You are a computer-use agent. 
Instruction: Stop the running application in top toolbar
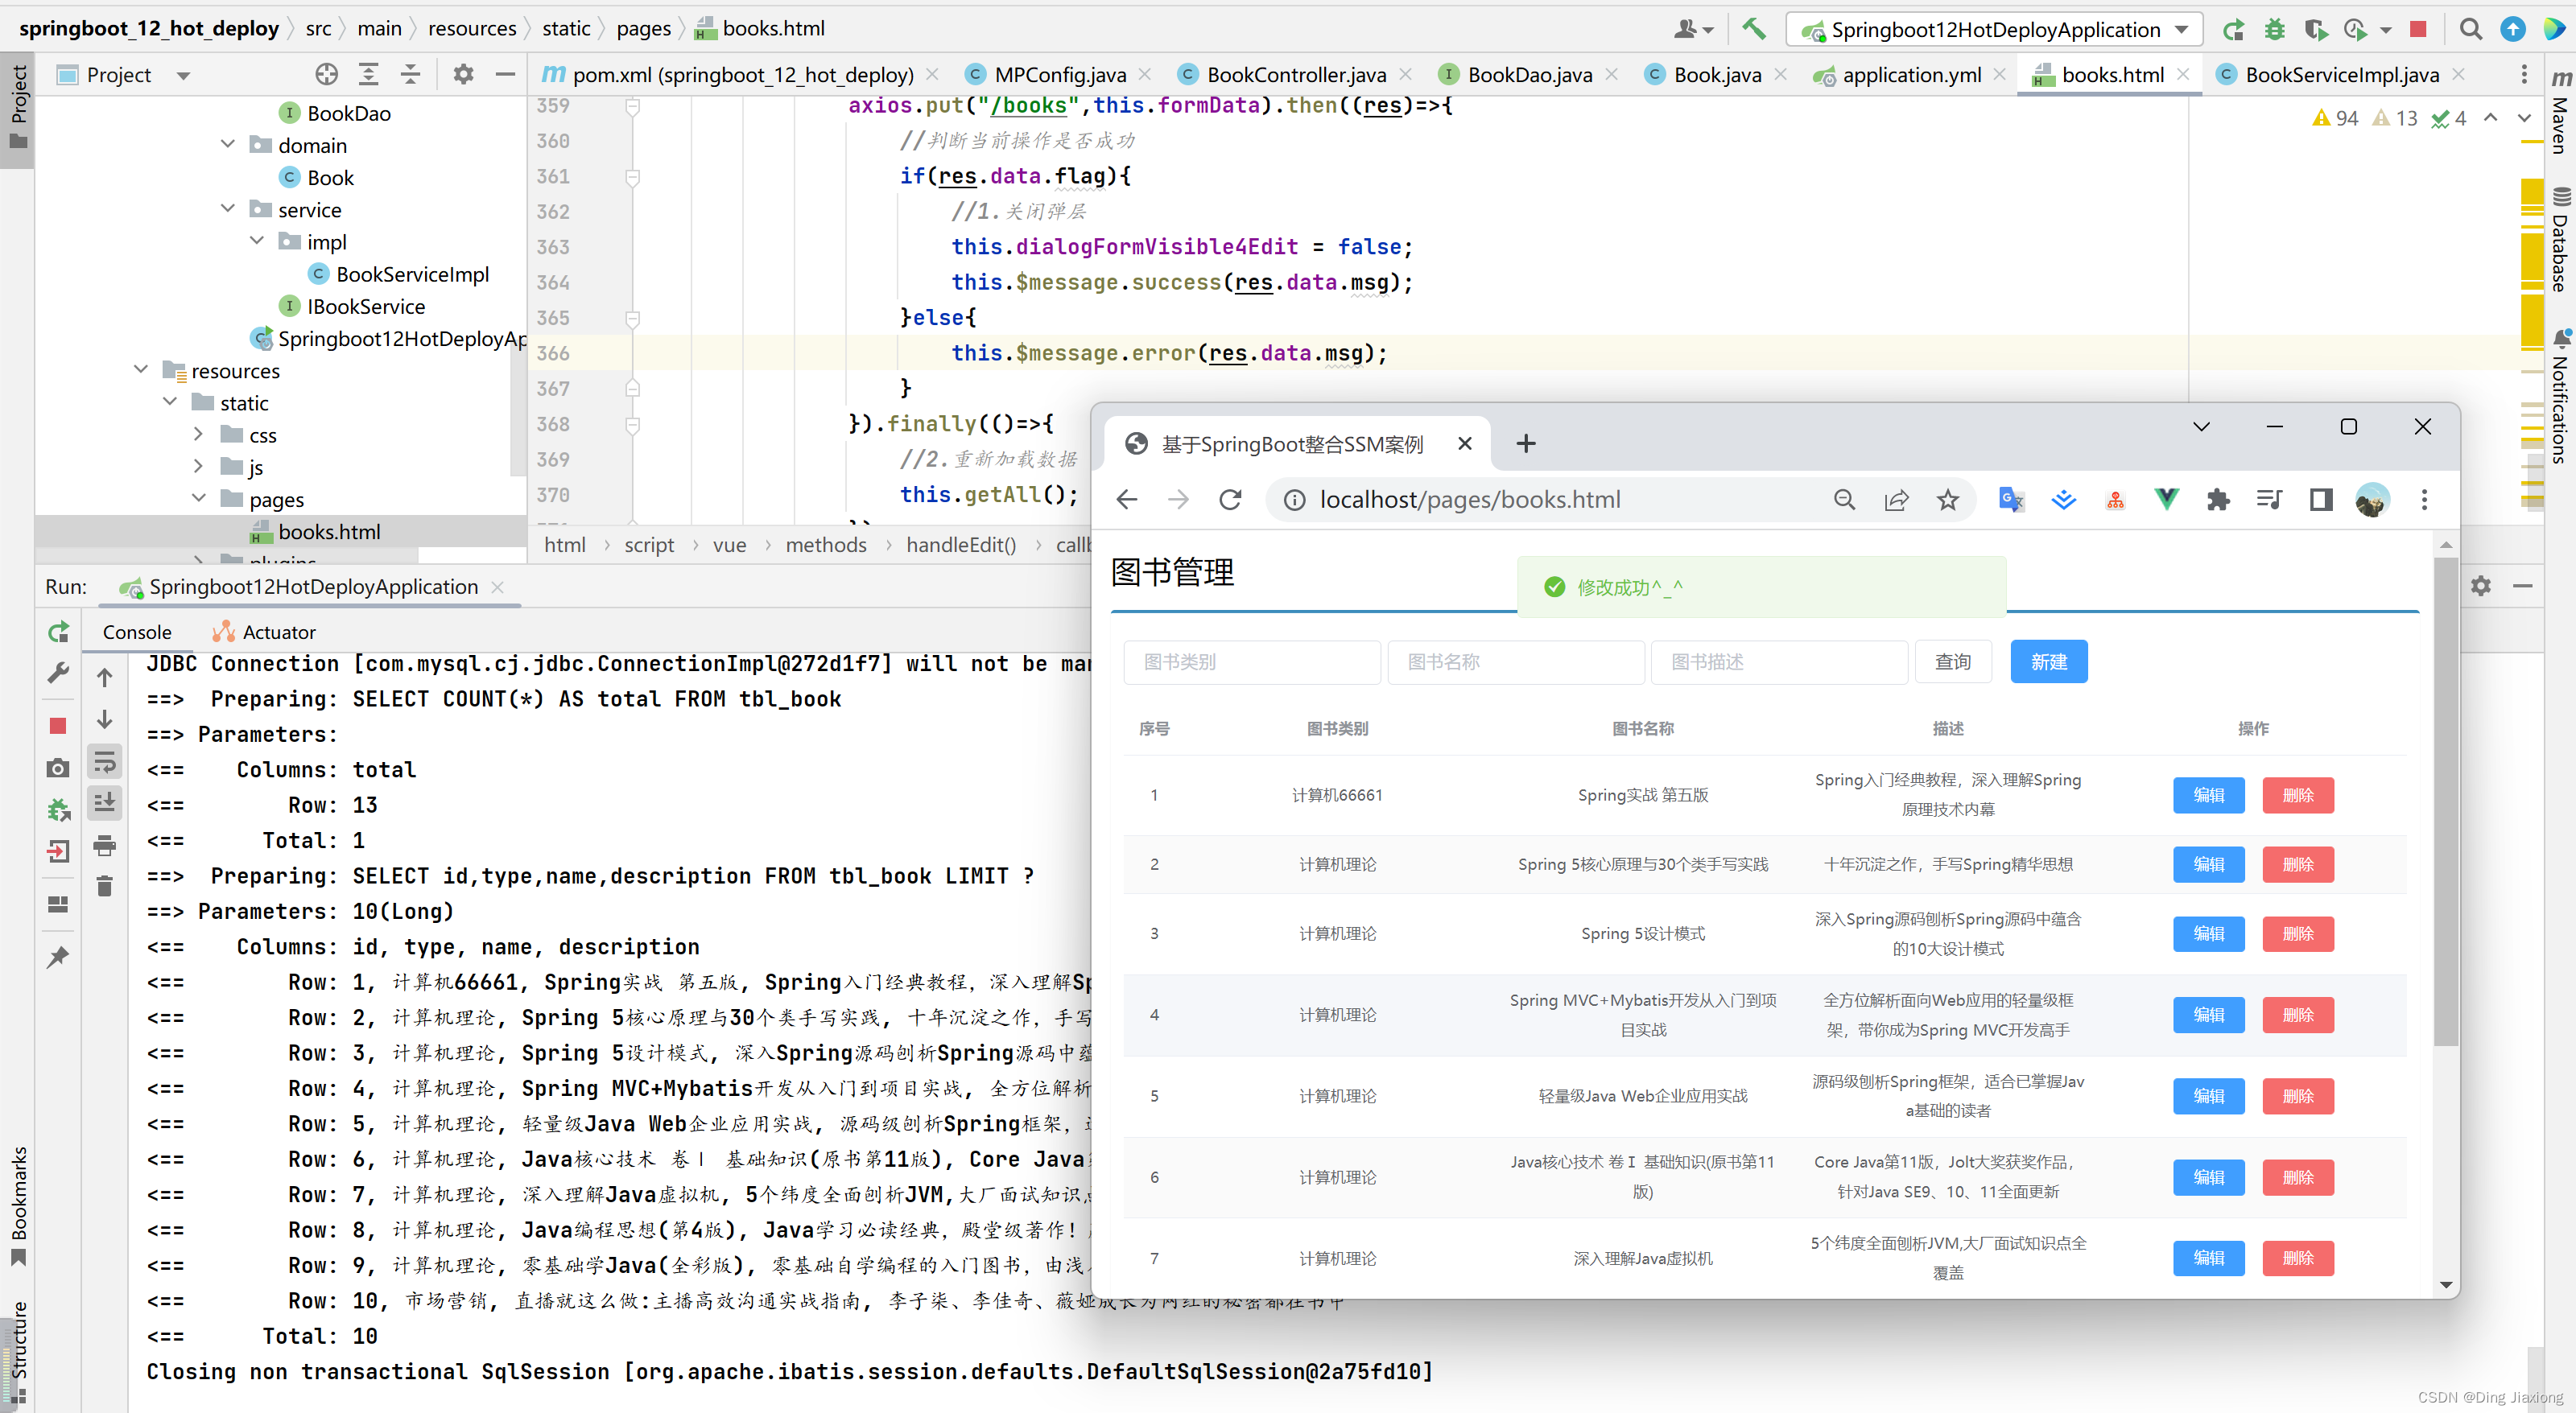2418,29
